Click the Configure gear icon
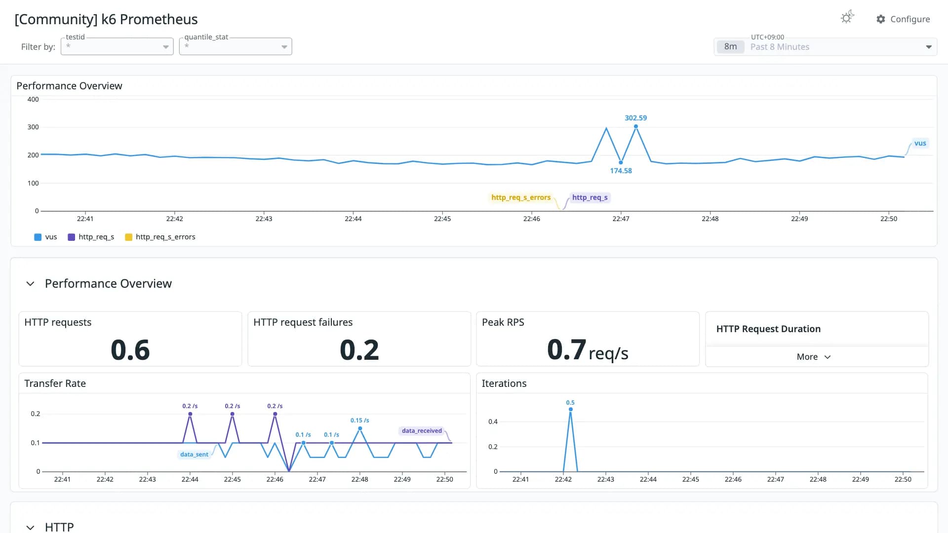This screenshot has height=533, width=948. [881, 19]
